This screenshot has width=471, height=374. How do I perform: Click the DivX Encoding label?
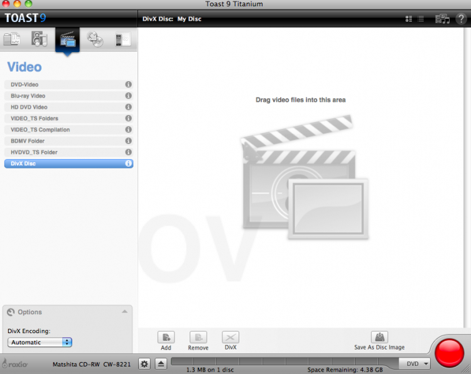[x=29, y=331]
